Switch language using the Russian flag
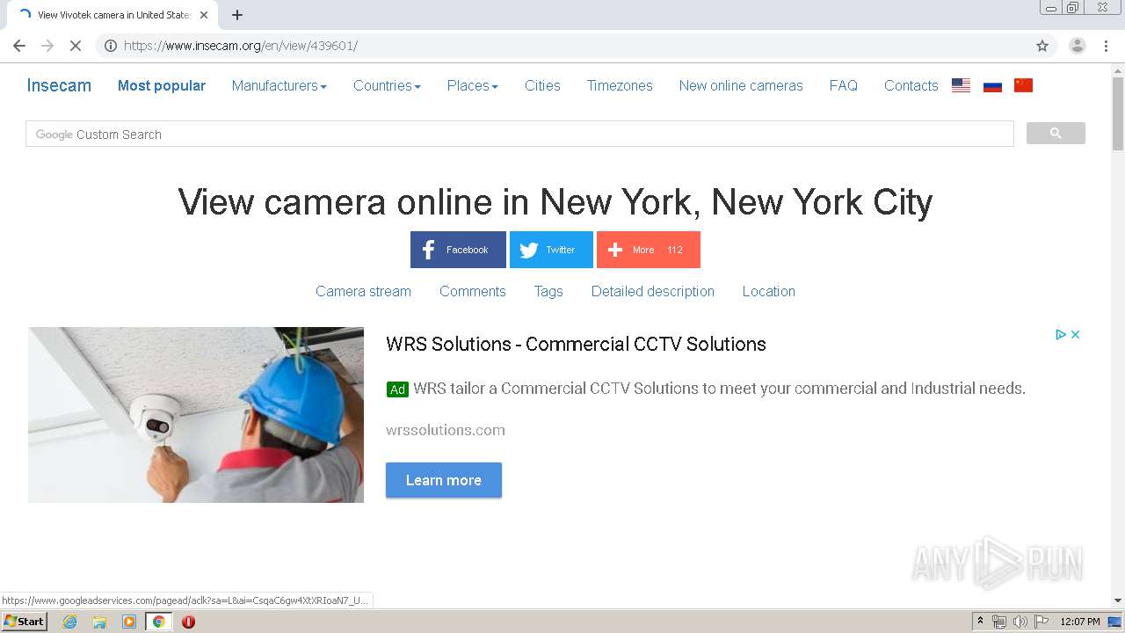This screenshot has width=1125, height=633. tap(992, 85)
